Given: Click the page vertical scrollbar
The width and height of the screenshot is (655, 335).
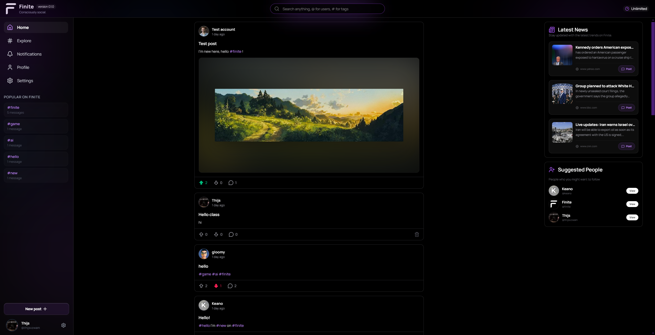Looking at the screenshot, I should click(653, 69).
